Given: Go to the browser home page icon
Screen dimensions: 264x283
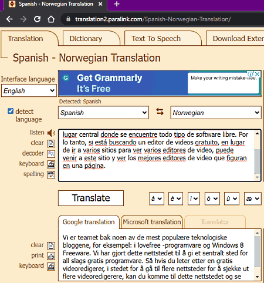Looking at the screenshot, I should 51,19.
